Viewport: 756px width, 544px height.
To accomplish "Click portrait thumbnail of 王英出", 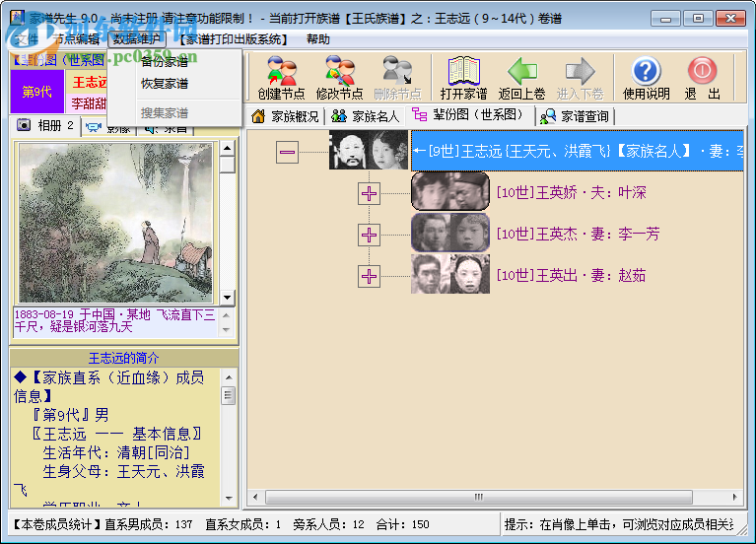I will pyautogui.click(x=450, y=274).
